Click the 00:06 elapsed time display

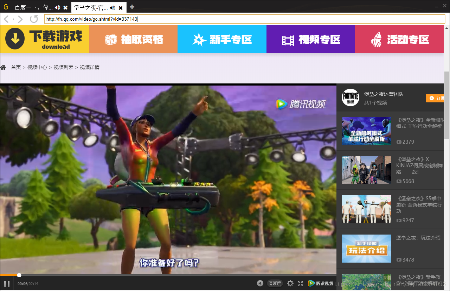coord(22,284)
